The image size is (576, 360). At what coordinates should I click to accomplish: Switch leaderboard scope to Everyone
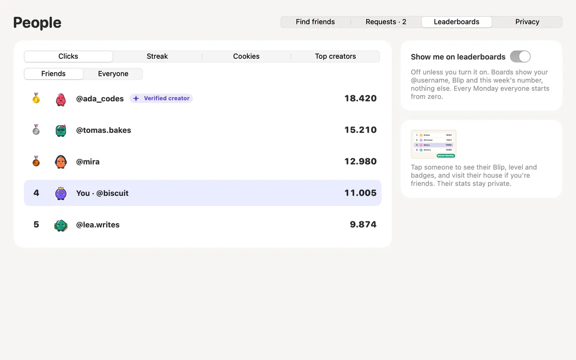tap(113, 74)
